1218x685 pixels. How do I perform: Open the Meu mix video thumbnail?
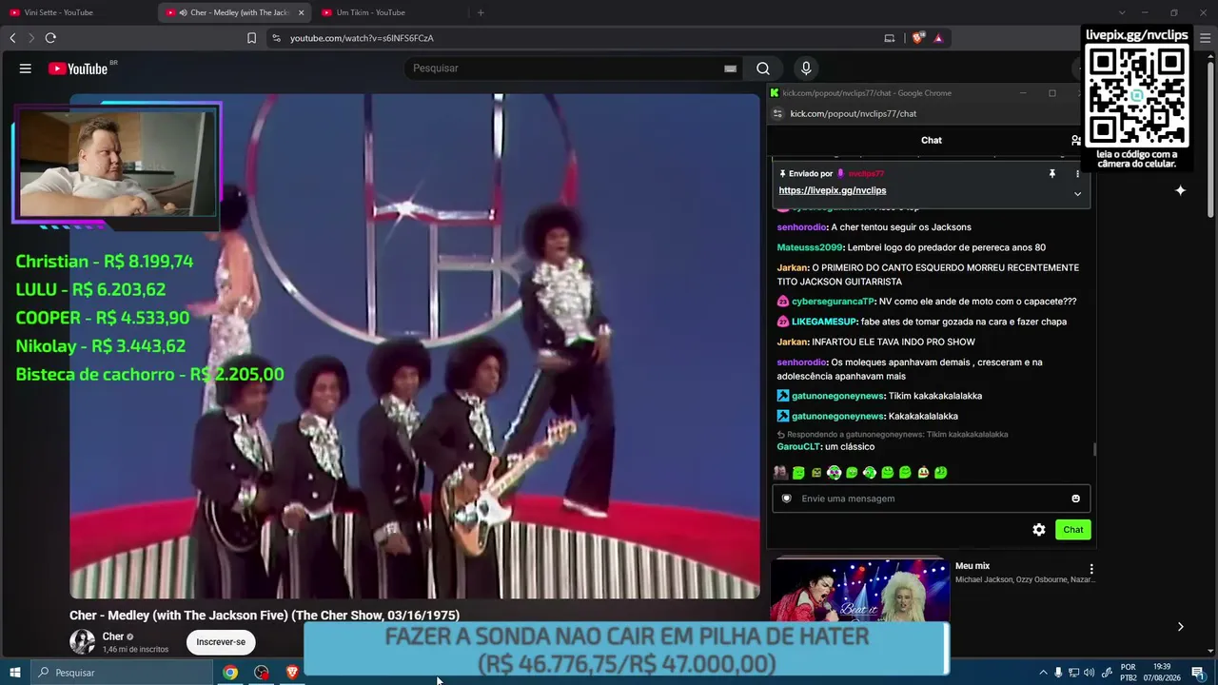click(x=860, y=590)
